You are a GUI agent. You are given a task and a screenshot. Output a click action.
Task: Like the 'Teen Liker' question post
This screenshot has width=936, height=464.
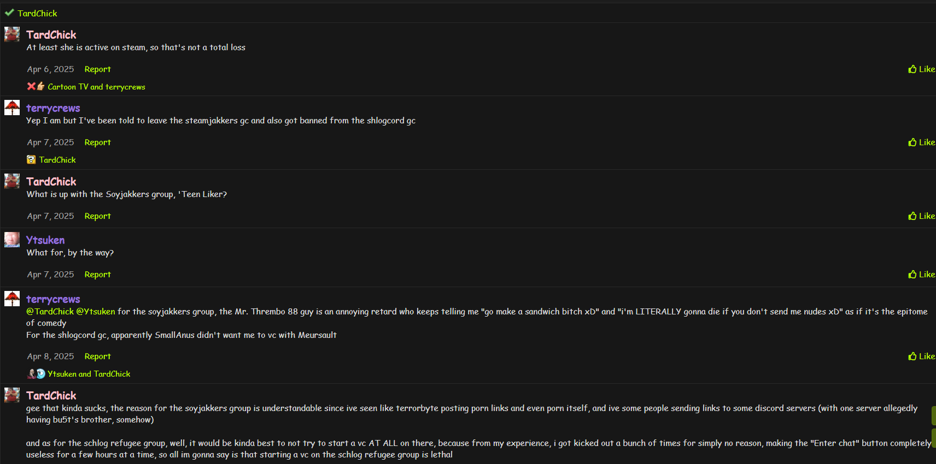click(x=921, y=216)
